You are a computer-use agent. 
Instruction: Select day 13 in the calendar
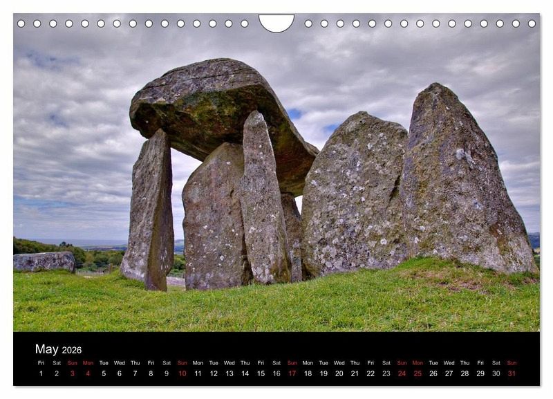click(229, 373)
